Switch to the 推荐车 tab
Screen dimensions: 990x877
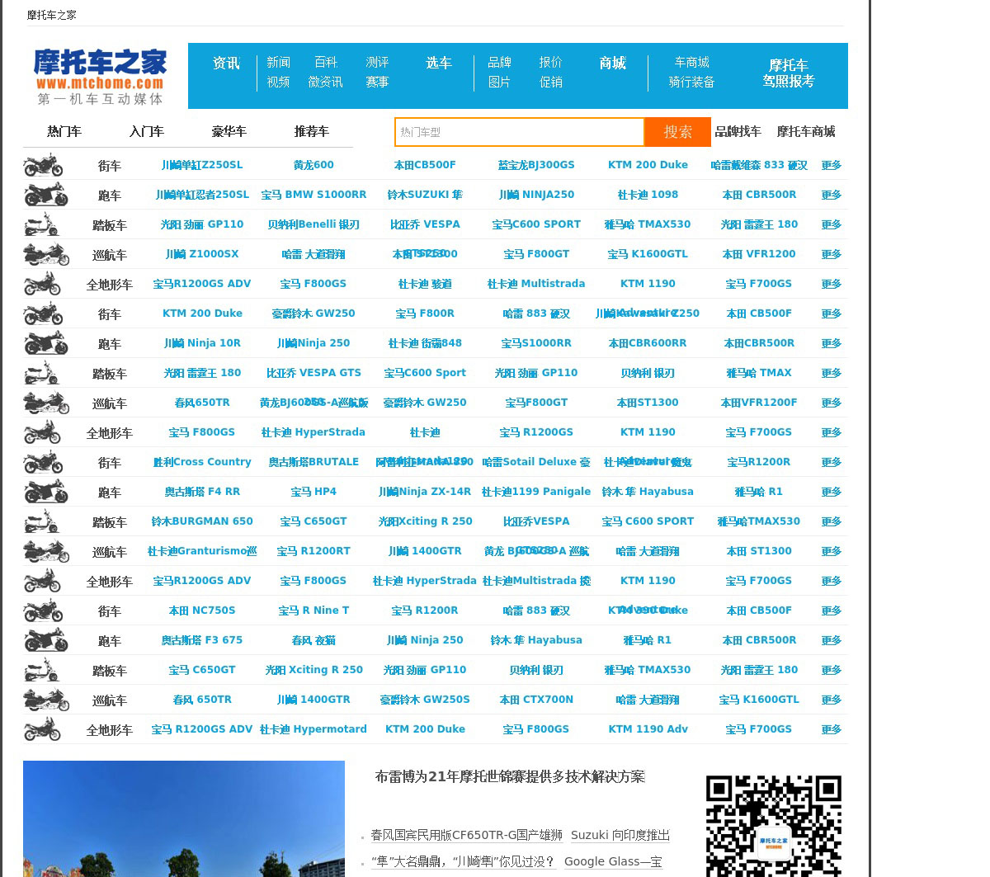click(312, 132)
